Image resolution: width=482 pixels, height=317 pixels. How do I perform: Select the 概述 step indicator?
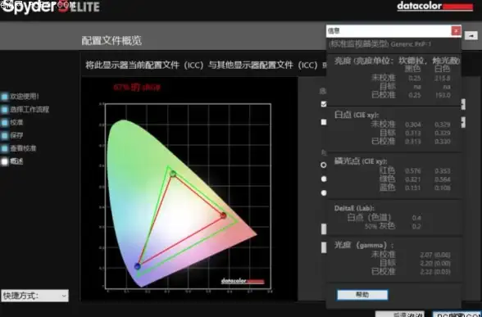click(5, 161)
